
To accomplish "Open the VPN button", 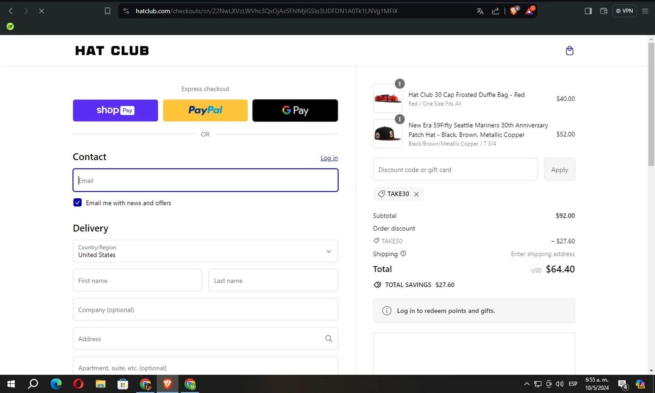I will (624, 11).
